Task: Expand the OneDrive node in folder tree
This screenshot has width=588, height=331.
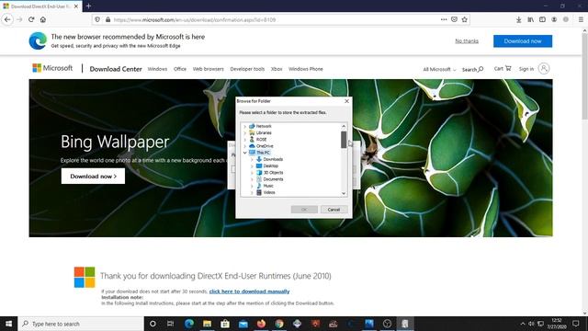Action: (x=245, y=146)
